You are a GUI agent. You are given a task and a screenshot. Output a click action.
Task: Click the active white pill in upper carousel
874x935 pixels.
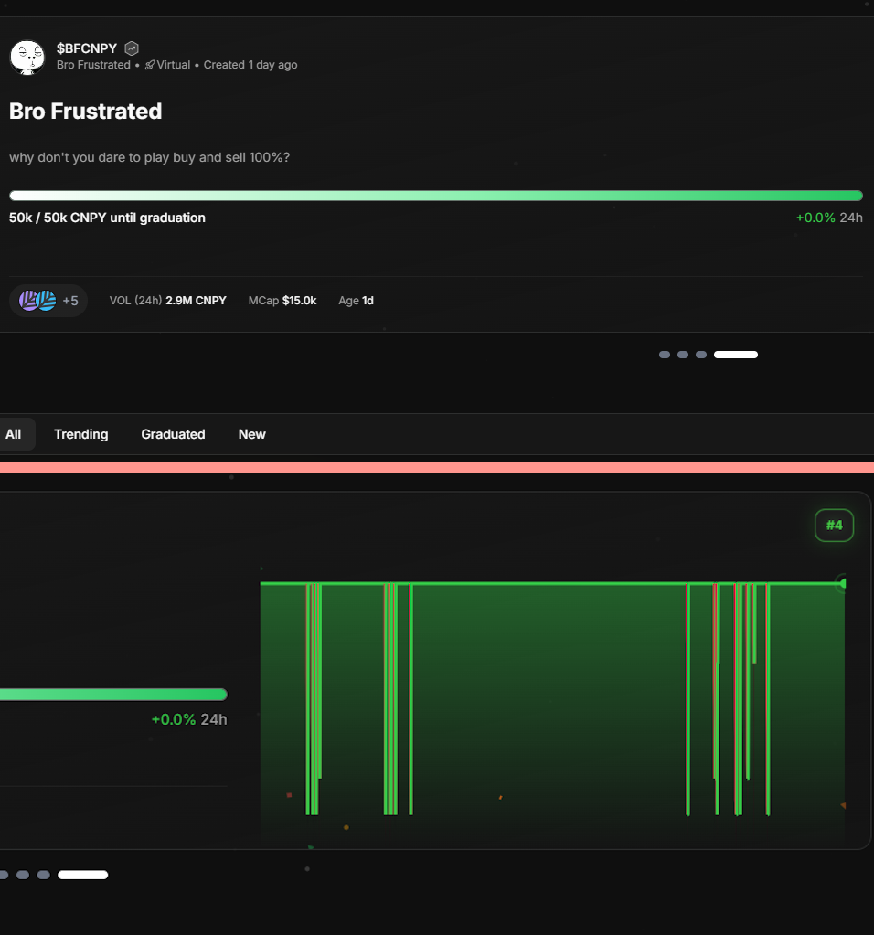pyautogui.click(x=736, y=355)
